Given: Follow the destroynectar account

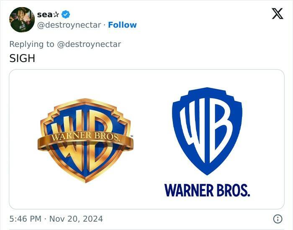Looking at the screenshot, I should click(122, 25).
